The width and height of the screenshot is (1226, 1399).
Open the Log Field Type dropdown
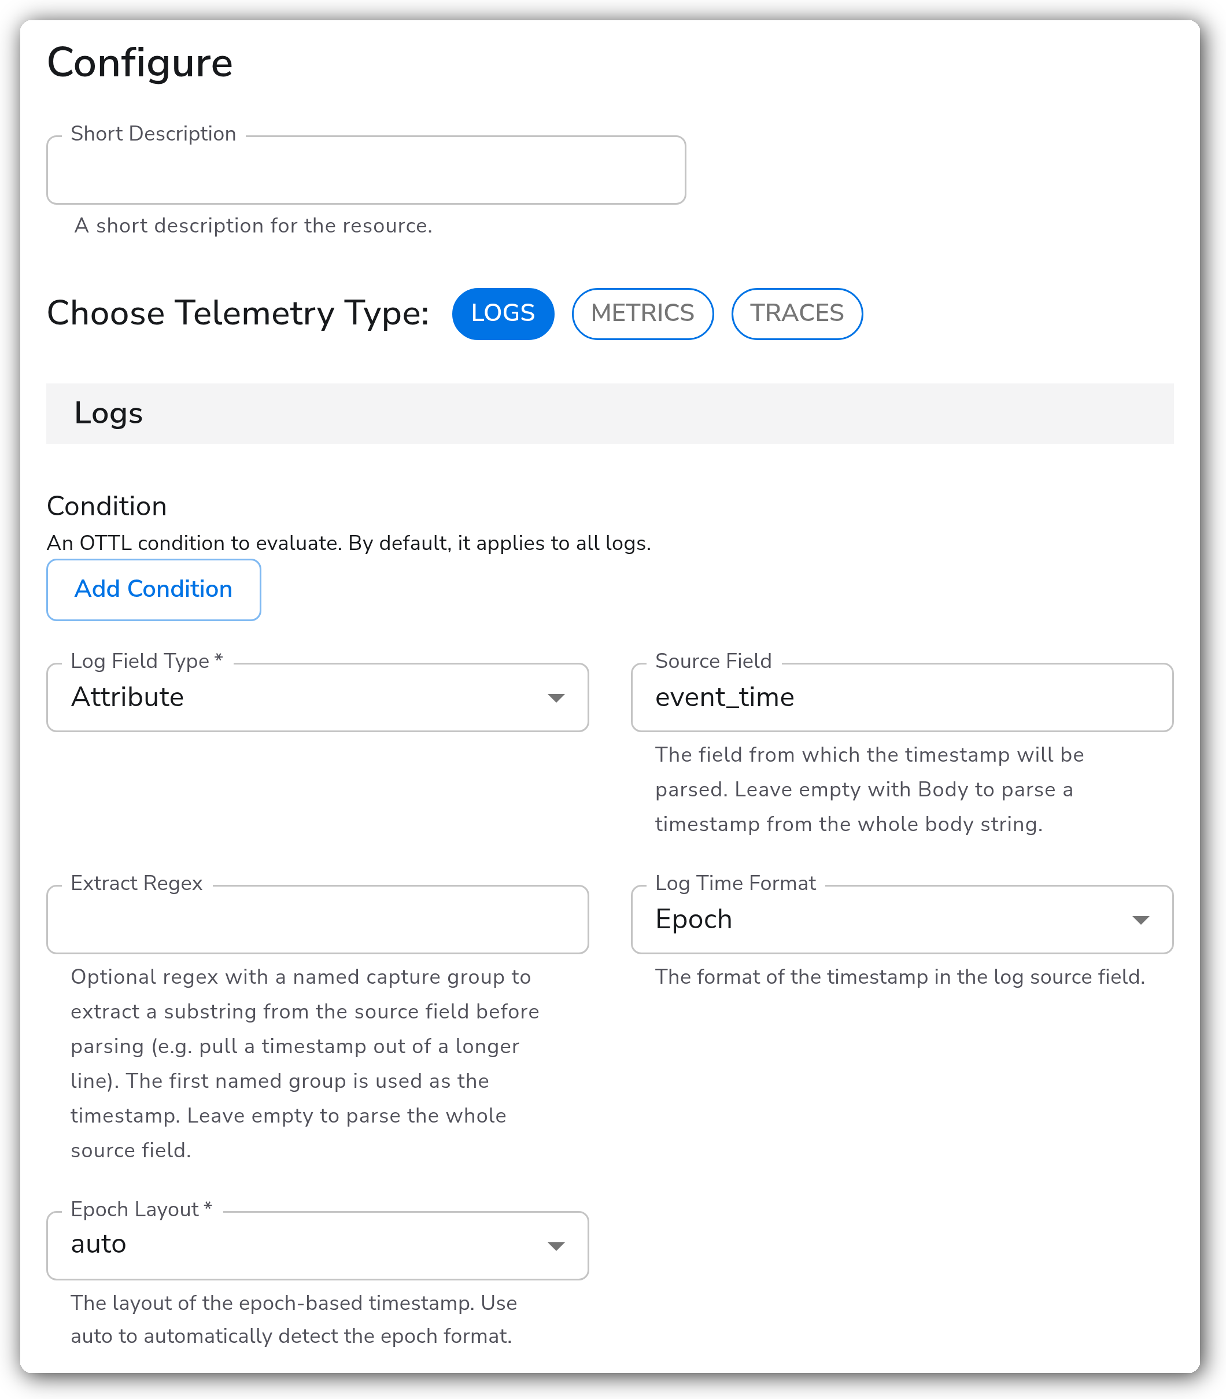[x=317, y=697]
